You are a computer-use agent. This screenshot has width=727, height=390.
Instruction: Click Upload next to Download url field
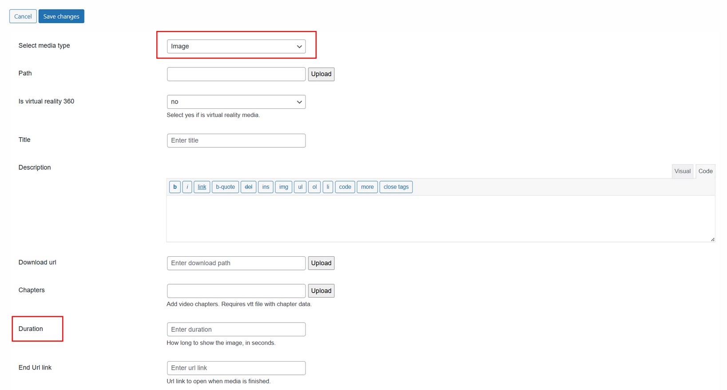[x=321, y=263]
